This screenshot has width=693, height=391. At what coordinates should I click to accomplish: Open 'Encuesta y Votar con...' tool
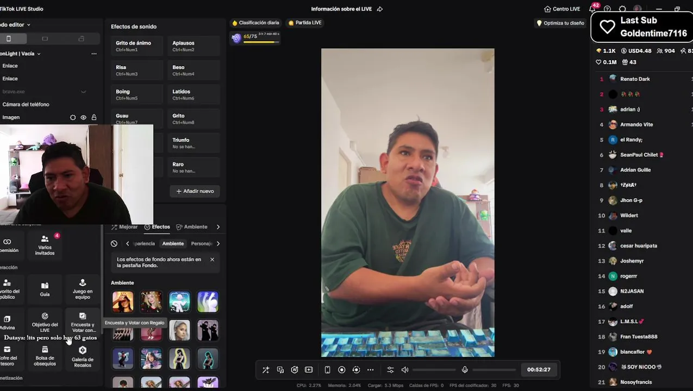(83, 323)
